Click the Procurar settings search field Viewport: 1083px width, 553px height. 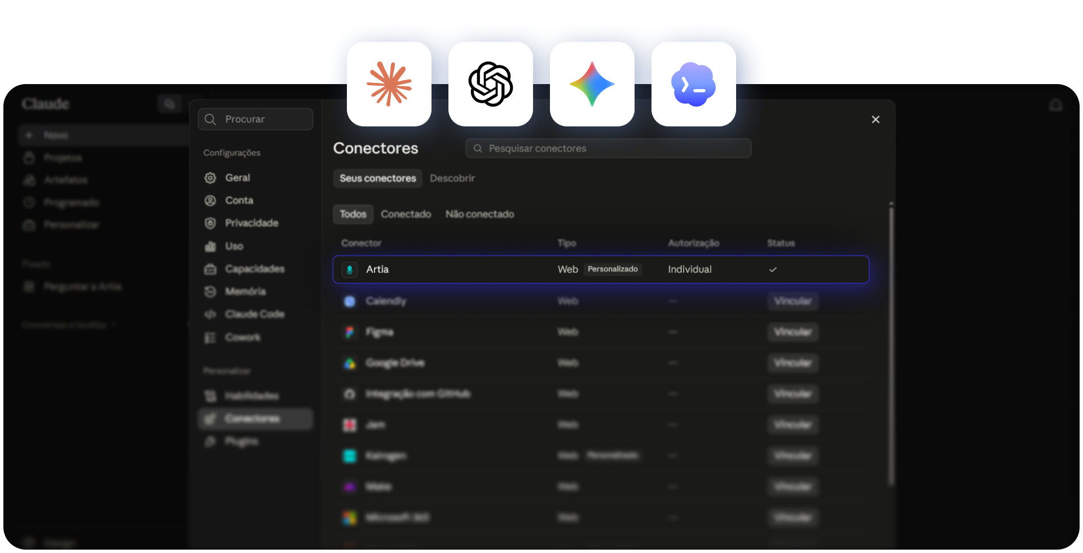pyautogui.click(x=256, y=119)
